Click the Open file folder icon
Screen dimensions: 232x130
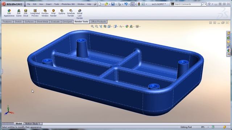point(106,4)
